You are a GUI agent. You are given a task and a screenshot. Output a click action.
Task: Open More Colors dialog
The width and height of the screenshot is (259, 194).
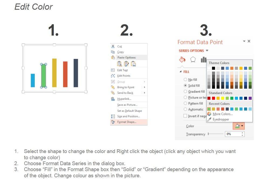[x=223, y=114]
